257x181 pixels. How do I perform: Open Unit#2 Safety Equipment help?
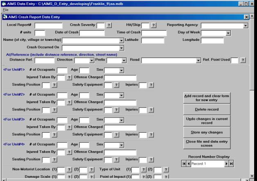click(x=116, y=109)
